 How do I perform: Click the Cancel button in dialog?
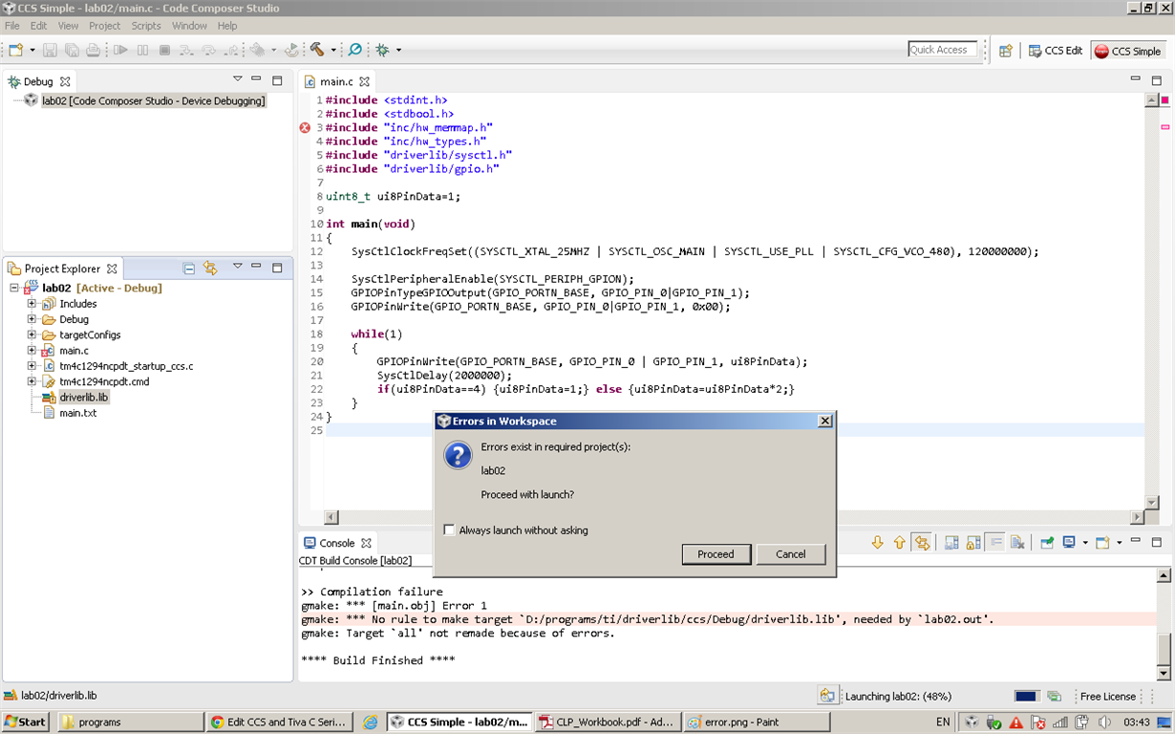790,554
